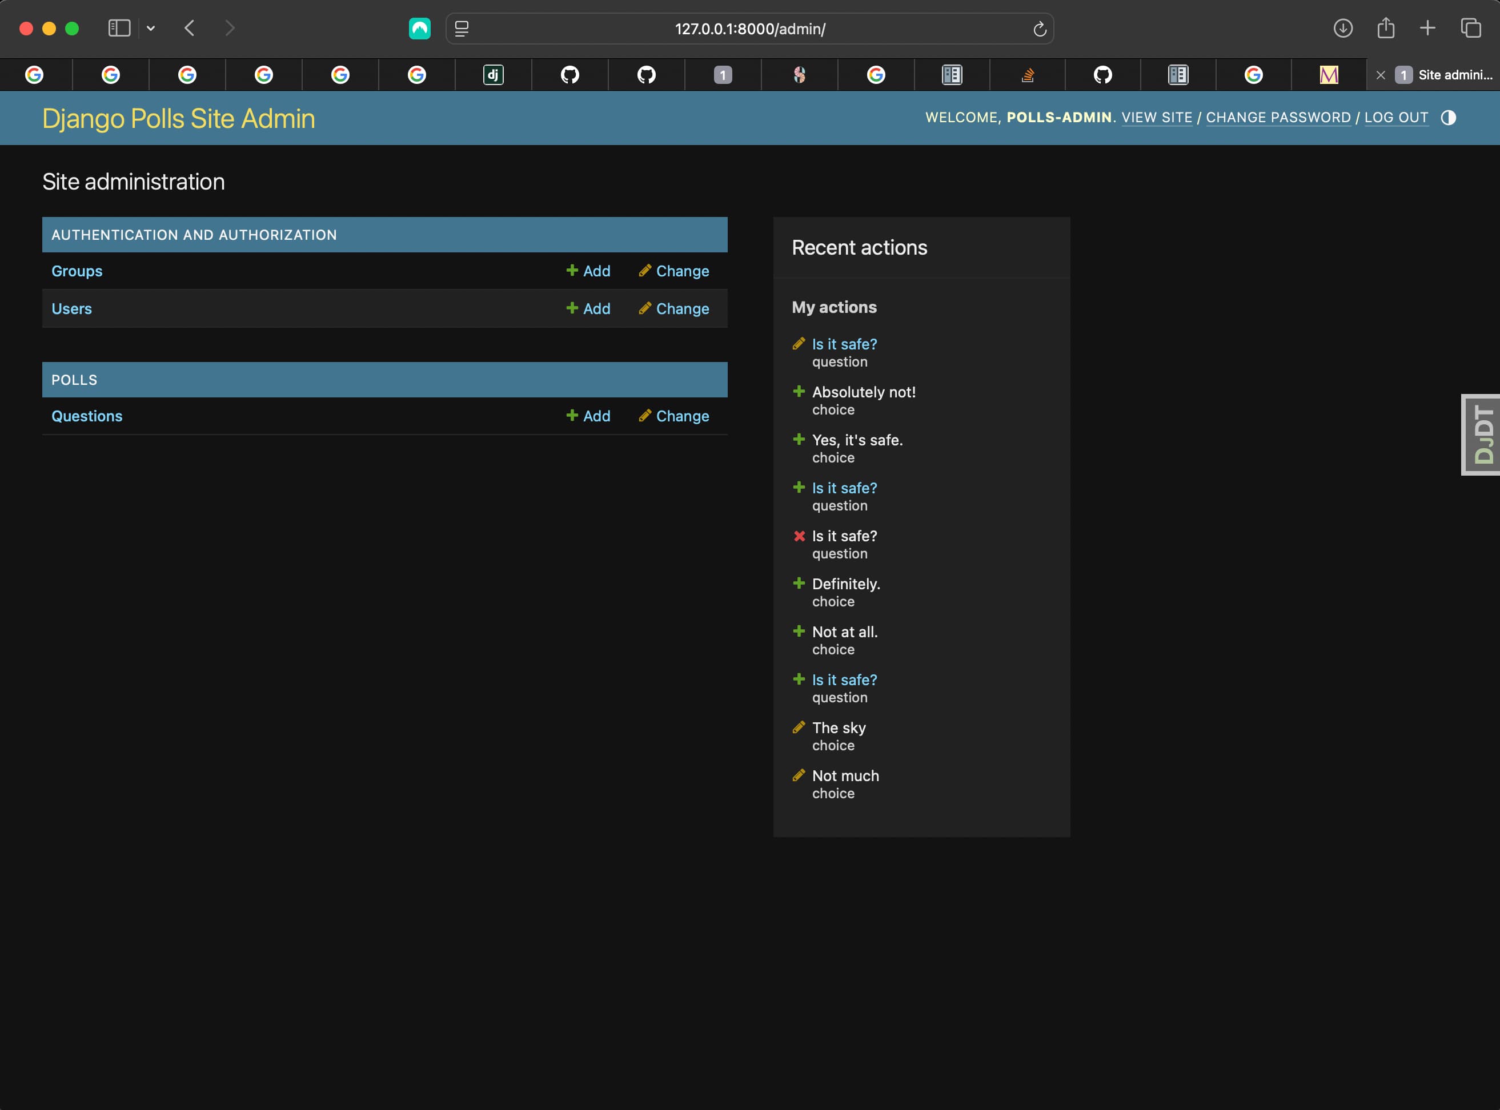Image resolution: width=1500 pixels, height=1110 pixels.
Task: Open the Safari downloads icon
Action: (1343, 28)
